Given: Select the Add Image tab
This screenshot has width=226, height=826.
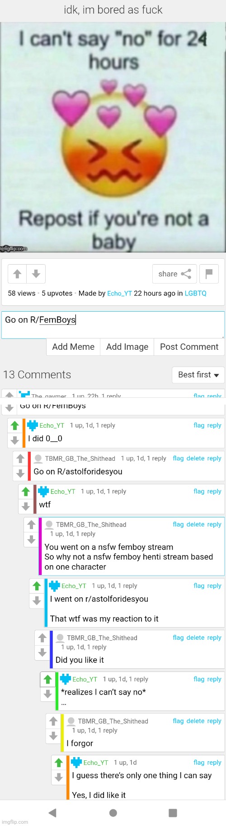Looking at the screenshot, I should point(127,347).
